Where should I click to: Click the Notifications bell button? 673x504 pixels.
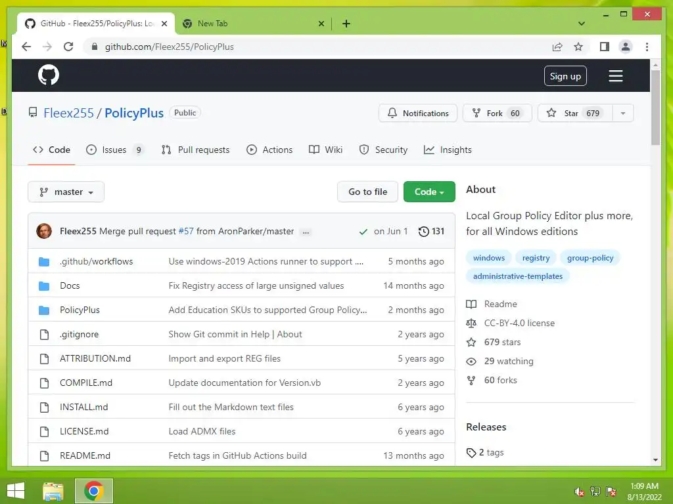click(417, 113)
